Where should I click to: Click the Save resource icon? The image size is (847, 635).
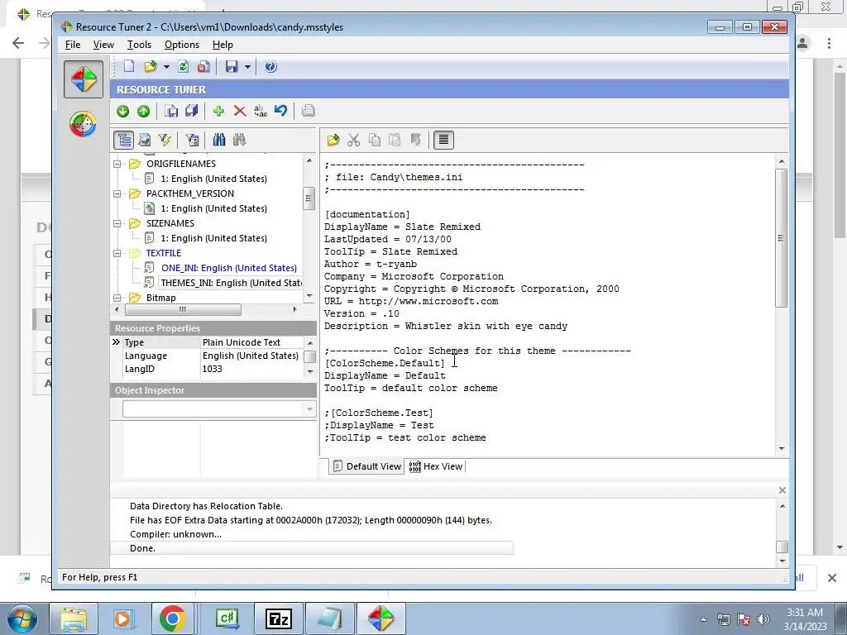(x=171, y=111)
